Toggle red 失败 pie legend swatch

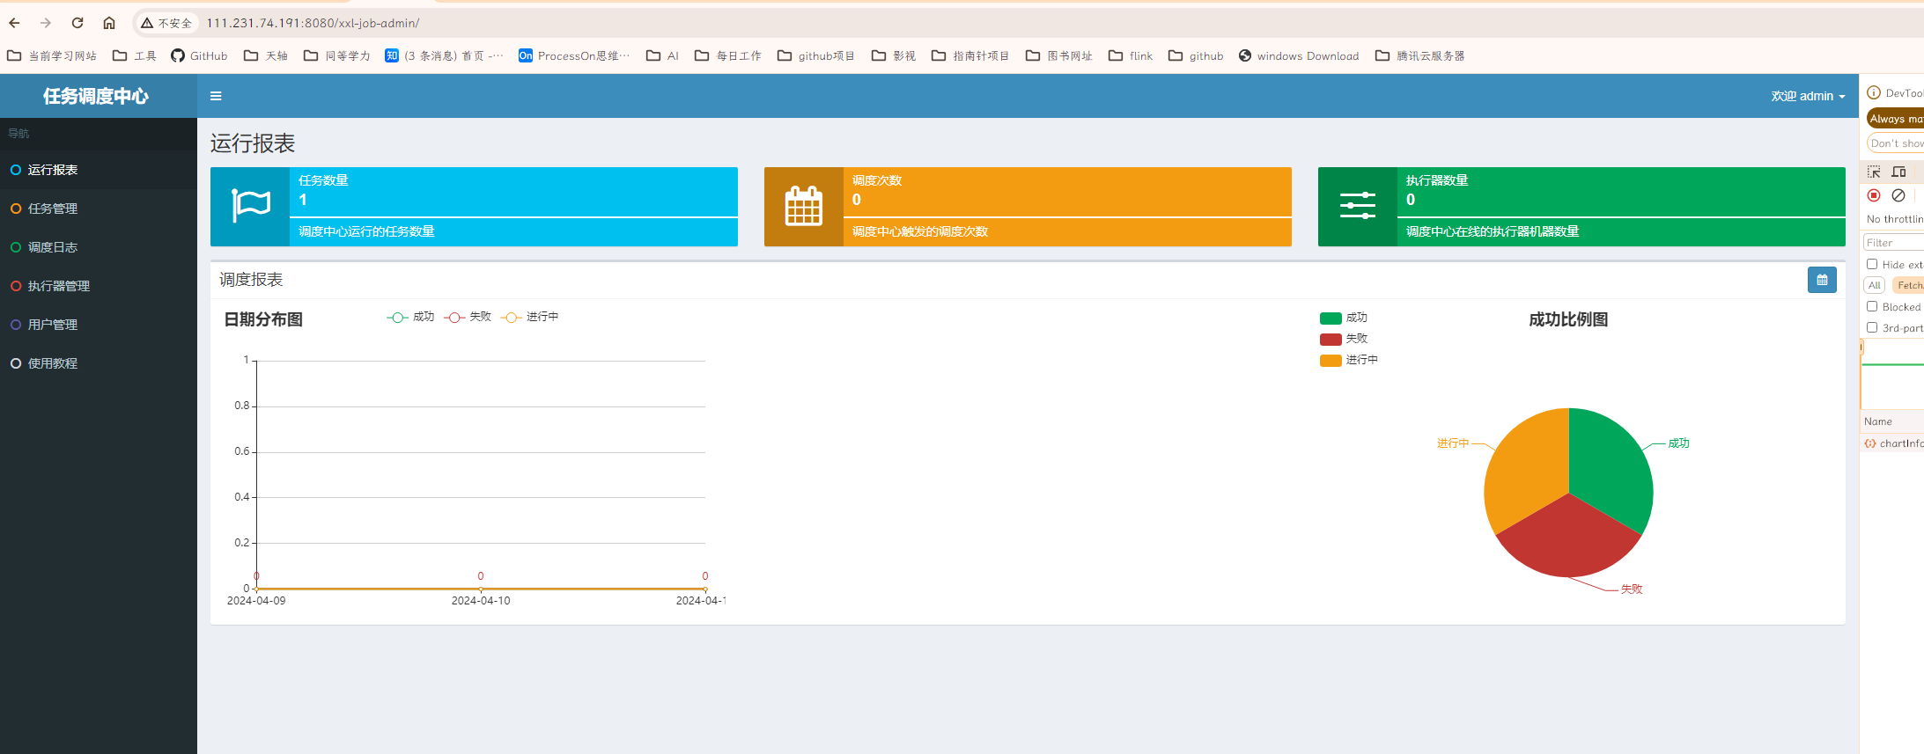(x=1331, y=340)
